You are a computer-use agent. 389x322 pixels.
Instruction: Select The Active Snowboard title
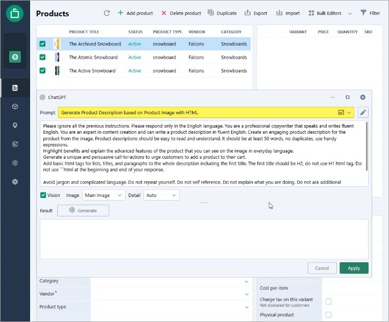[92, 71]
